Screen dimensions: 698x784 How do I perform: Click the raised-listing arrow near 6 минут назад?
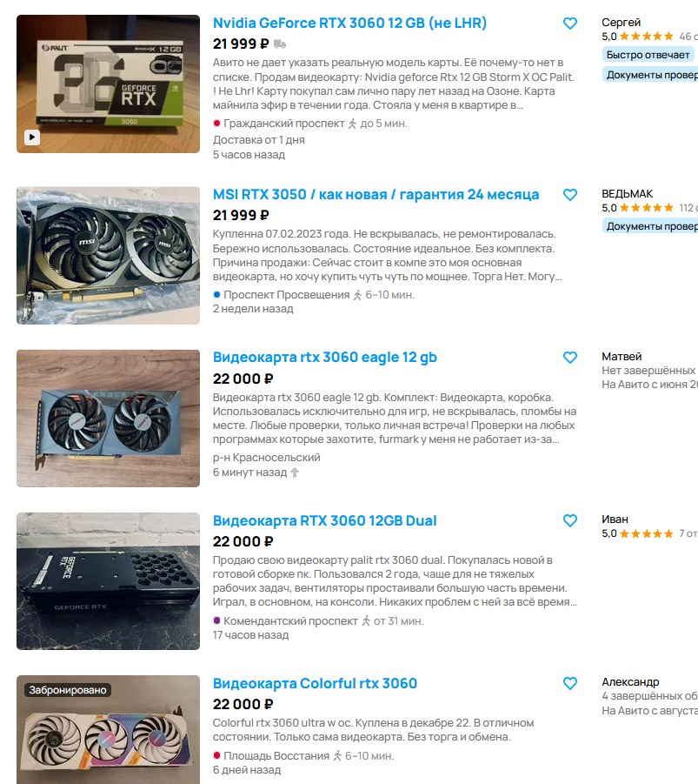click(x=295, y=472)
